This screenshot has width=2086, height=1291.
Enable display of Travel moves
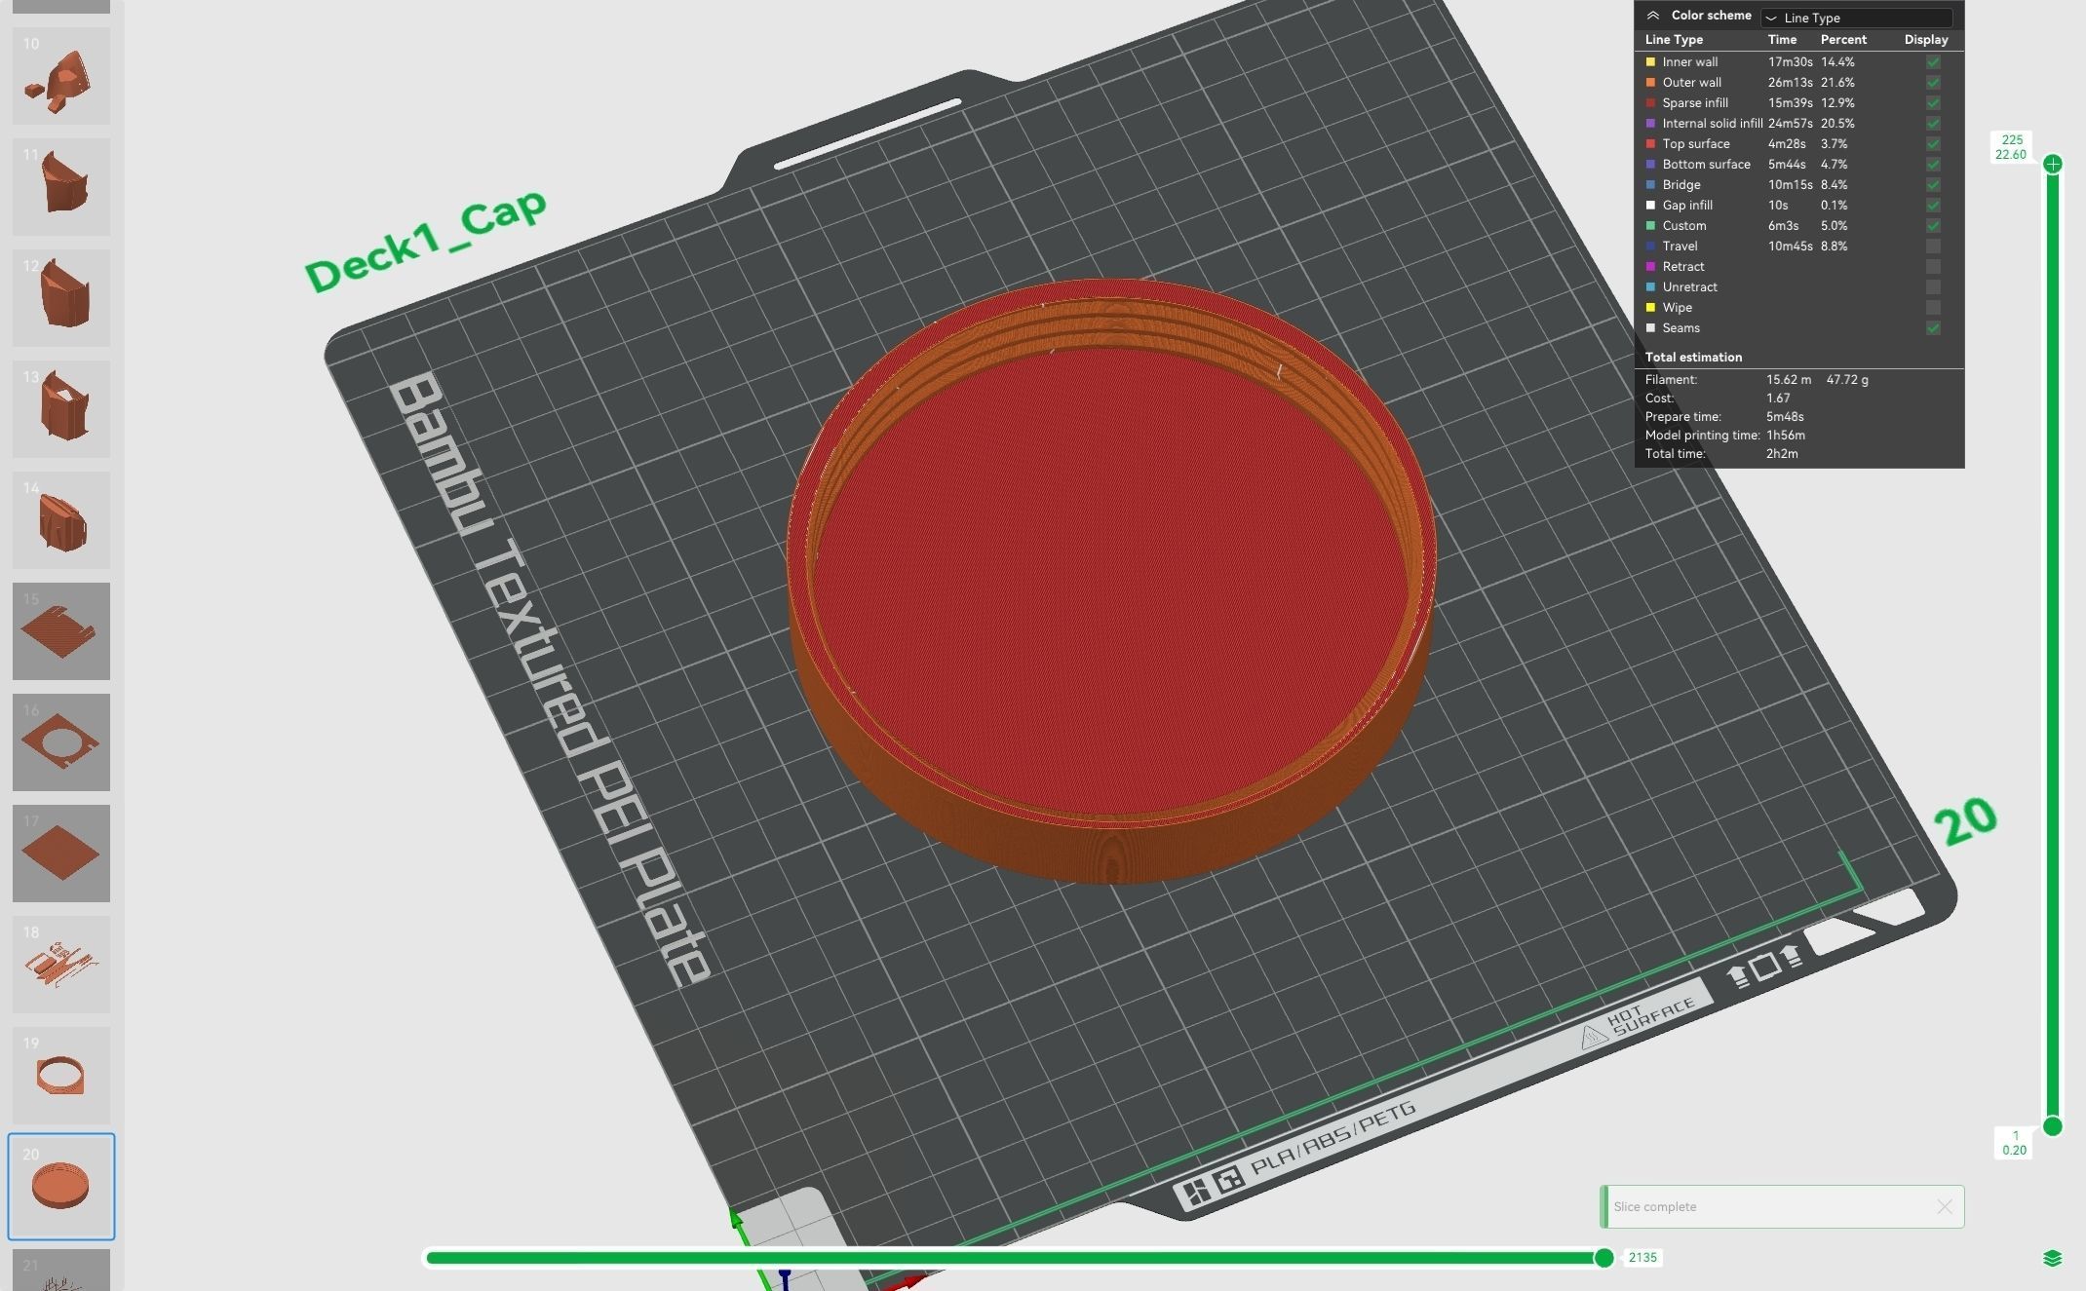(1933, 247)
